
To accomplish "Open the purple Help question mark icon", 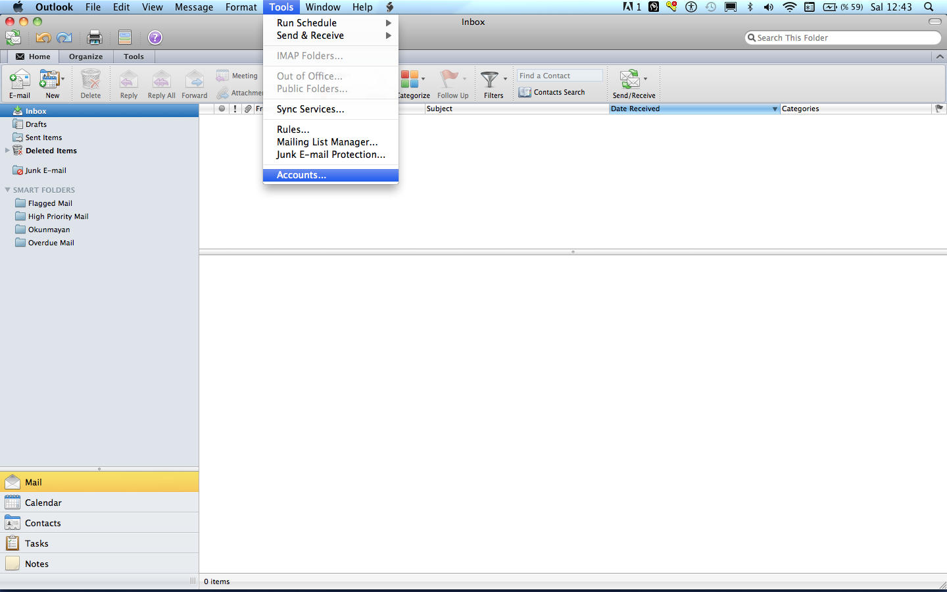I will (x=155, y=37).
